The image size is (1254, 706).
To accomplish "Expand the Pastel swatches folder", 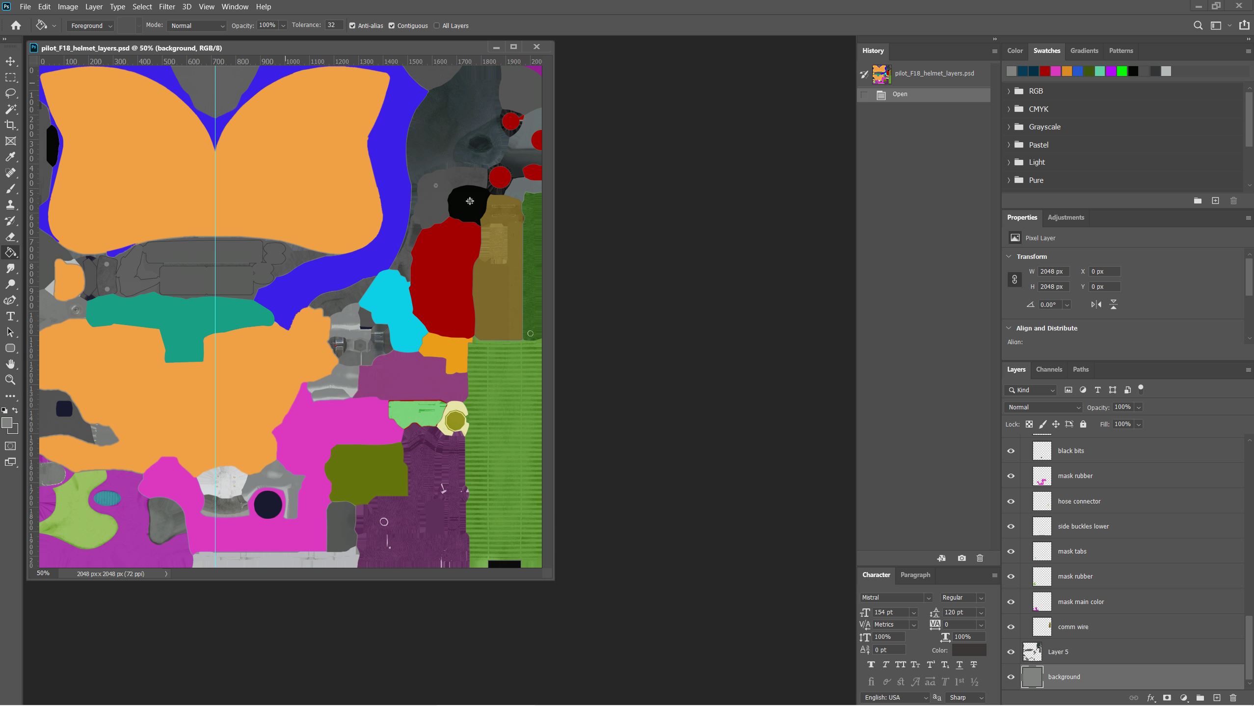I will [1009, 145].
